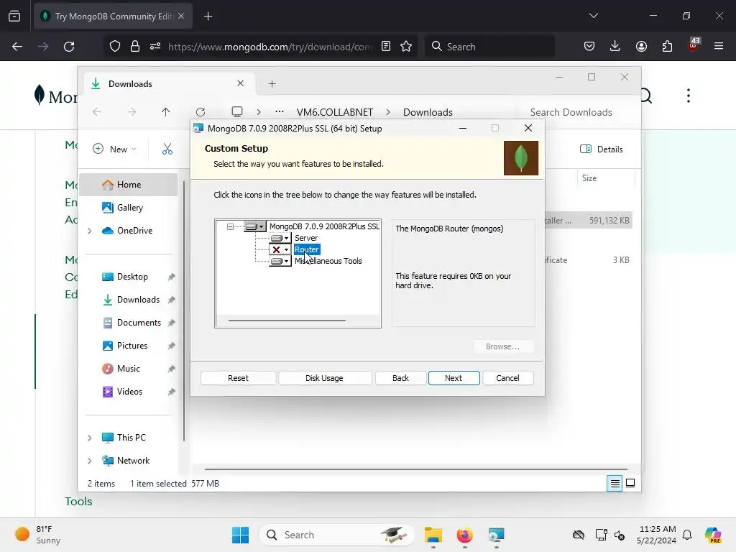This screenshot has width=736, height=552.
Task: Expand the This PC node chevron
Action: 90,438
